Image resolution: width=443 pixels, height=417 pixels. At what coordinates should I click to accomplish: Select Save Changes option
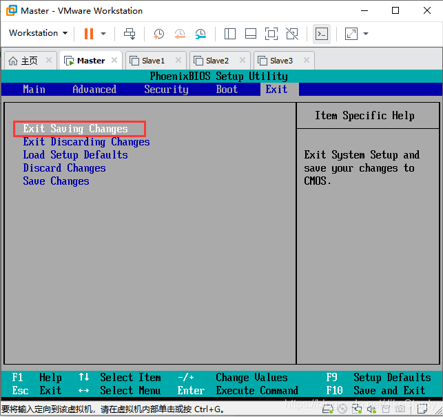[56, 181]
